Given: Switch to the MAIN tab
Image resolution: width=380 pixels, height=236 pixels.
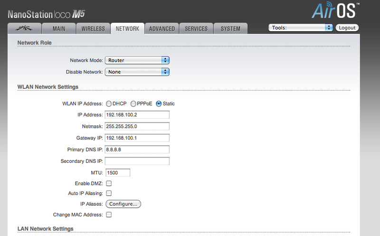Looking at the screenshot, I should click(58, 28).
